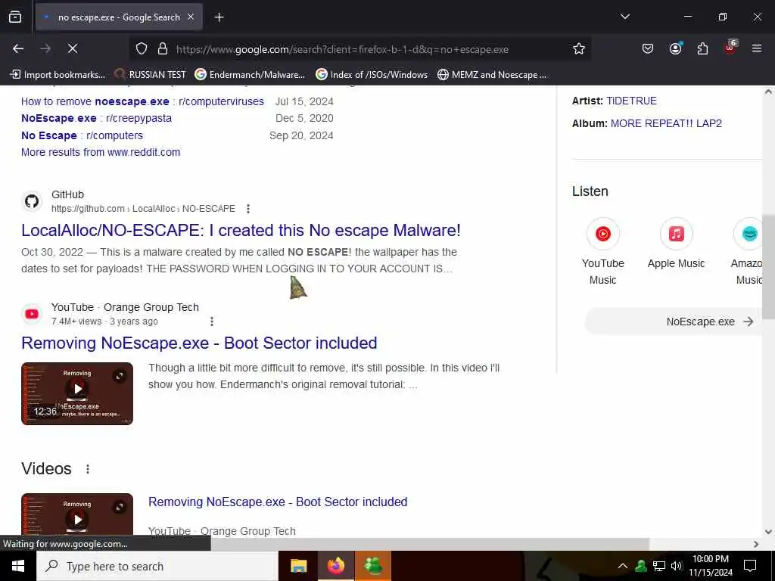Open Firefox View tab list icon

tap(15, 17)
